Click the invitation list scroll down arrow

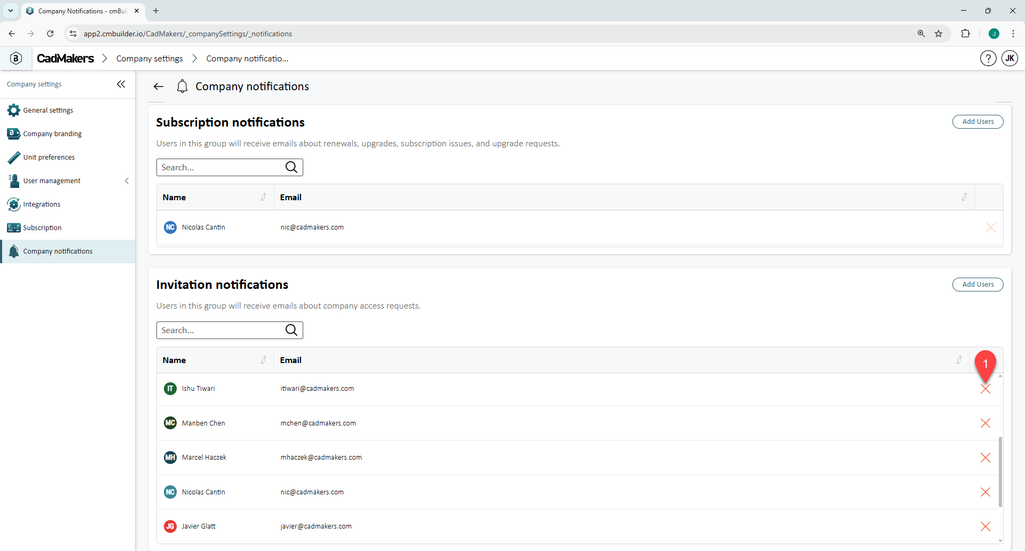tap(1000, 540)
